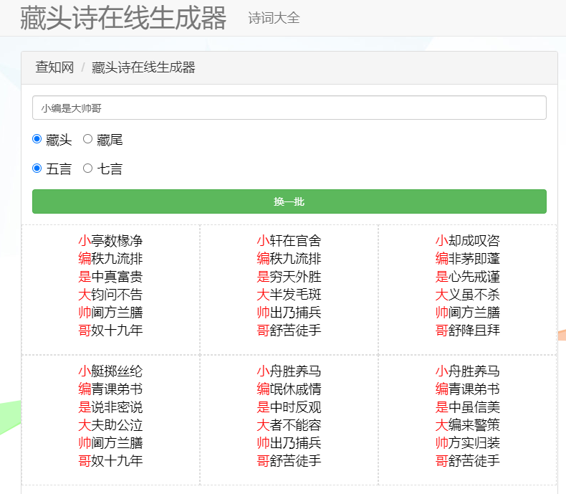The height and width of the screenshot is (494, 566).
Task: Click the poem line 小亭数椽净
Action: tap(110, 241)
